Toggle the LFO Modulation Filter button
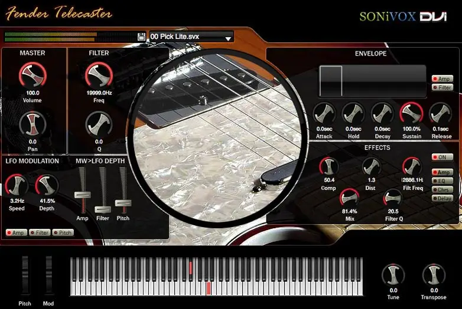 40,232
